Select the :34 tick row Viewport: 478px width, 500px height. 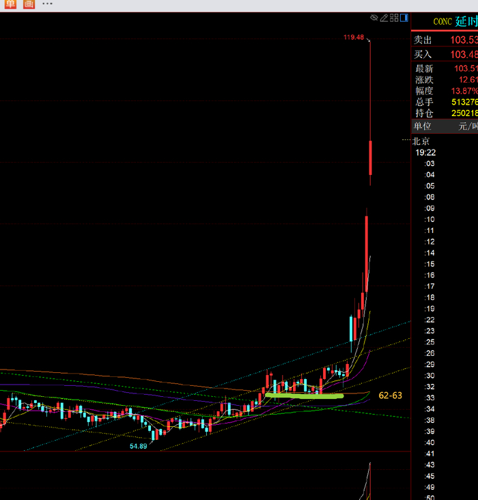[430, 409]
